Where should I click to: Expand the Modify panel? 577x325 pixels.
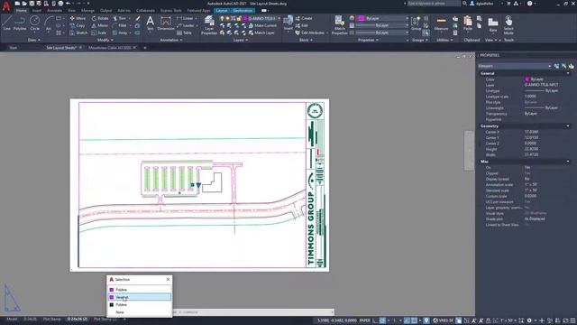pyautogui.click(x=105, y=40)
